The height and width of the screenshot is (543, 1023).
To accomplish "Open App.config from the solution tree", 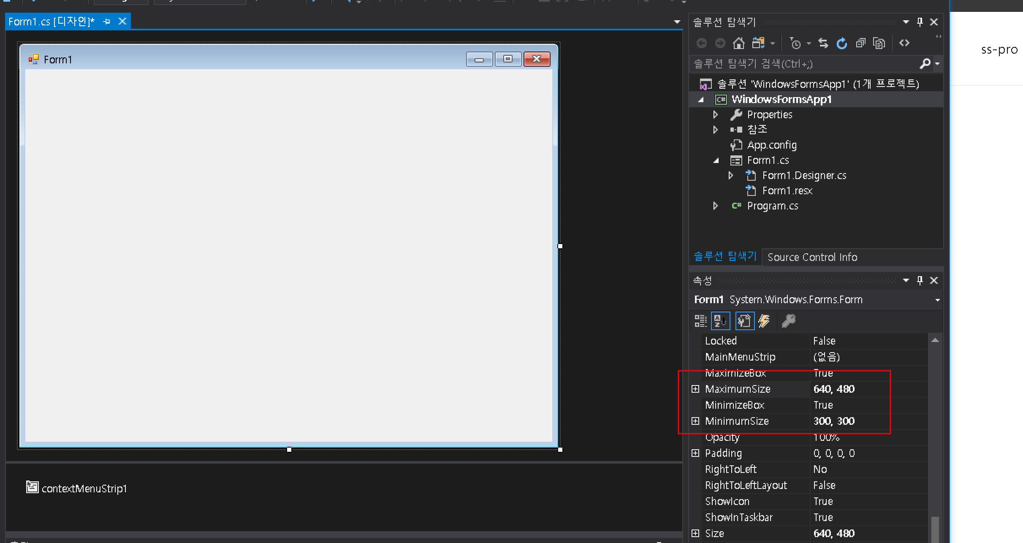I will pos(771,145).
